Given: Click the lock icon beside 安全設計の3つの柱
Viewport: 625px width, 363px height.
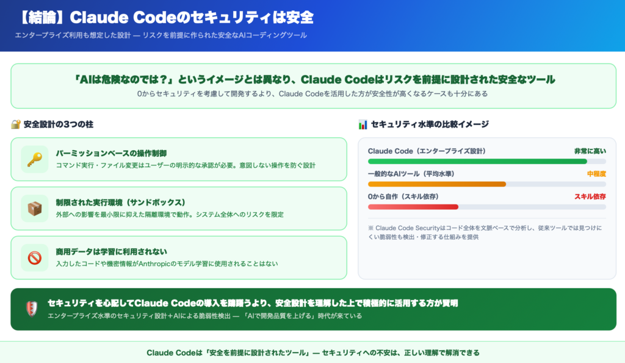Looking at the screenshot, I should click(16, 124).
